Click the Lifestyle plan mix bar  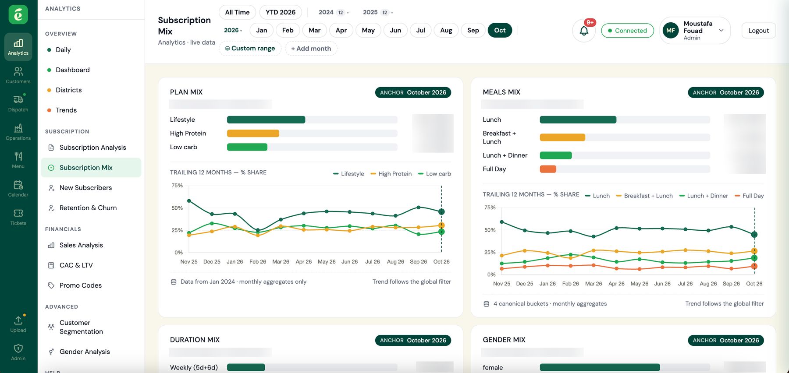266,120
